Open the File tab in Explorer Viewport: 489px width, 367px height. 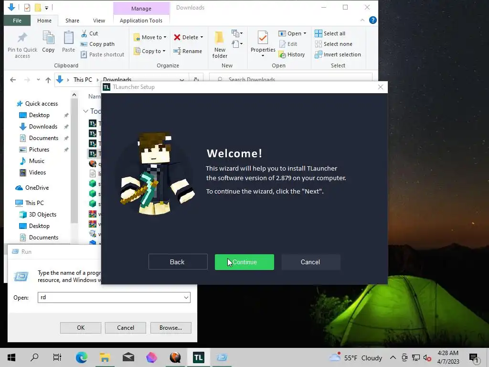(x=17, y=21)
